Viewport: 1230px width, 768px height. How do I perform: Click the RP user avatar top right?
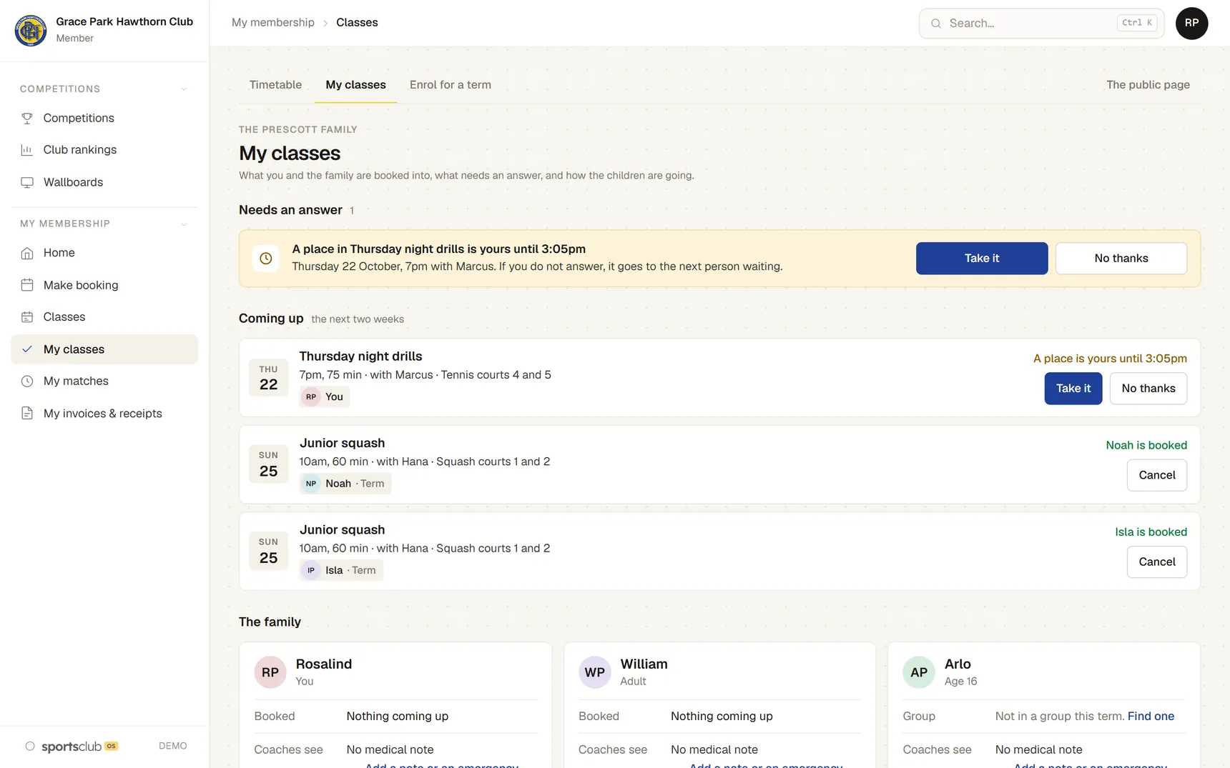point(1191,23)
